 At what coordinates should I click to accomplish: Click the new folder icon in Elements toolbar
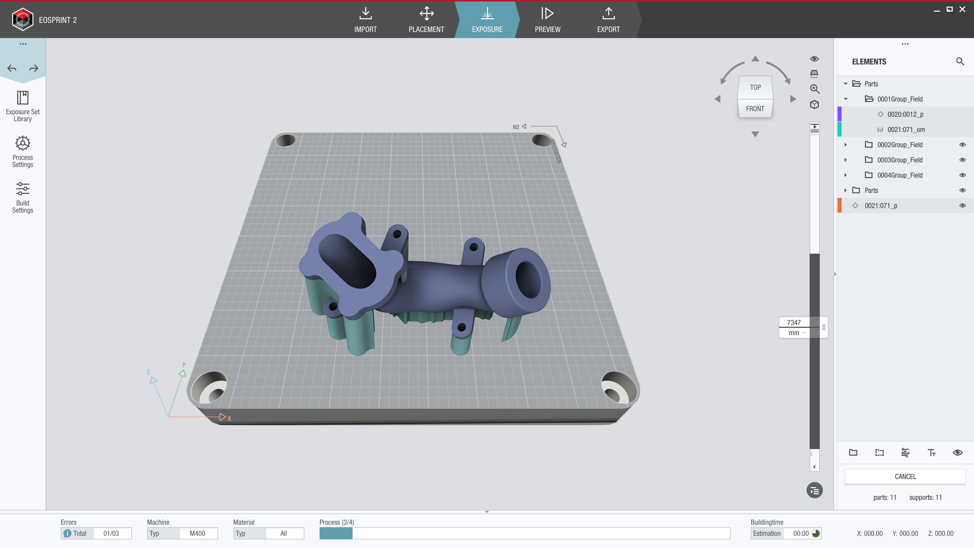[x=853, y=453]
